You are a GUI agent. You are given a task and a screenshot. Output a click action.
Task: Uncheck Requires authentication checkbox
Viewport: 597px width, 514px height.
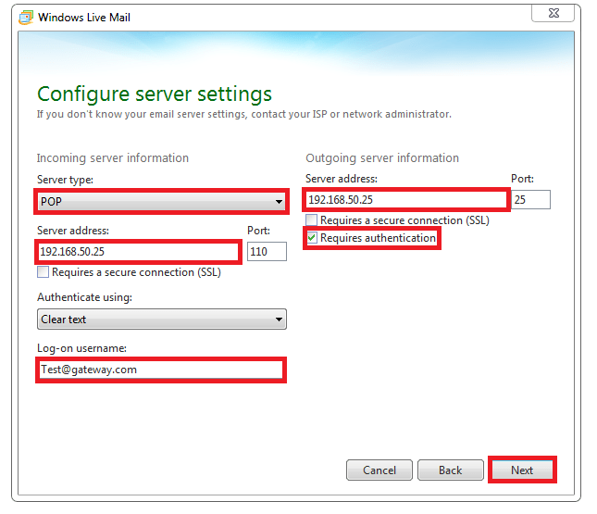(x=311, y=238)
